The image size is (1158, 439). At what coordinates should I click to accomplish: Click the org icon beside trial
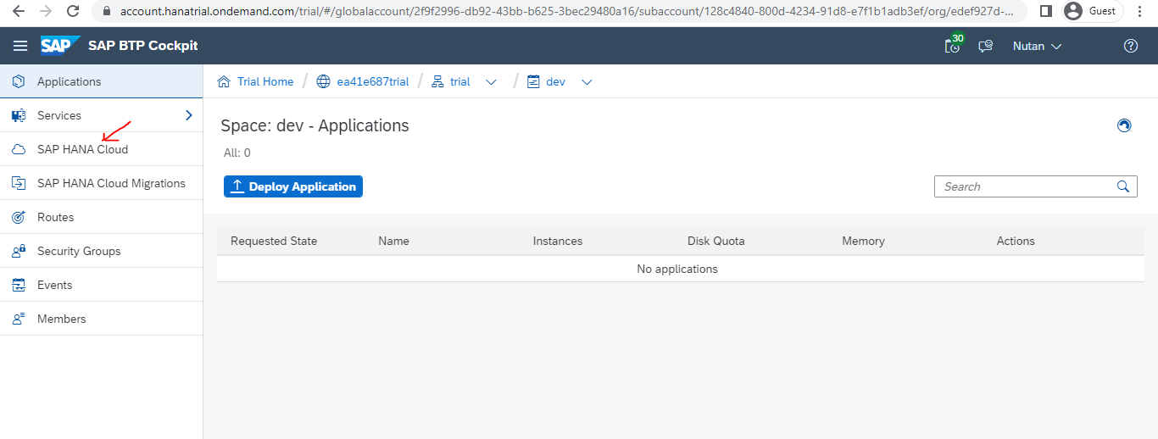pyautogui.click(x=437, y=81)
